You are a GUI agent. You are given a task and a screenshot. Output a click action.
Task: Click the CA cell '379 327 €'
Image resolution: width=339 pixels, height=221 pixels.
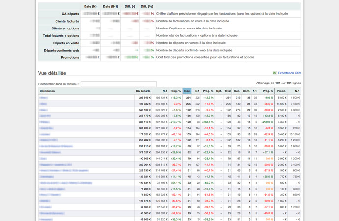[144, 152]
